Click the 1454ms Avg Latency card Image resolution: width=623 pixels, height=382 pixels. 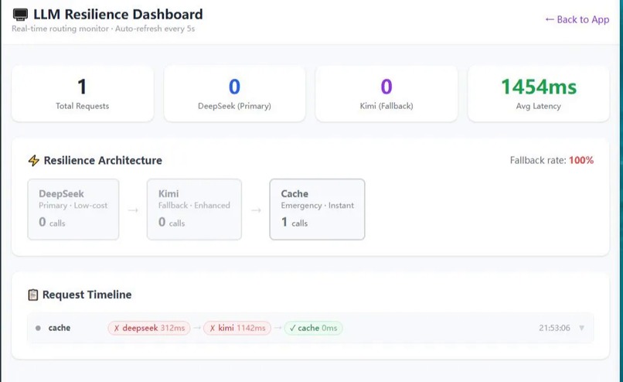tap(539, 94)
